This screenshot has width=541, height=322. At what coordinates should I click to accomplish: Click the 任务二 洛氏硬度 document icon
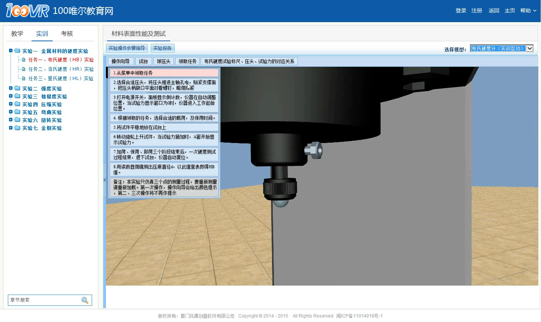(x=24, y=69)
